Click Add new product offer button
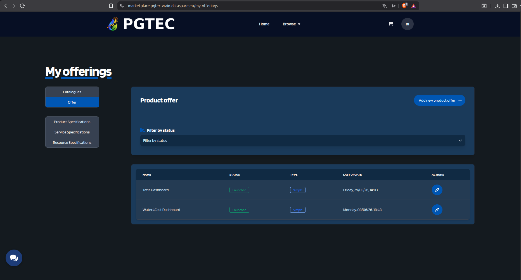521x280 pixels. [440, 100]
